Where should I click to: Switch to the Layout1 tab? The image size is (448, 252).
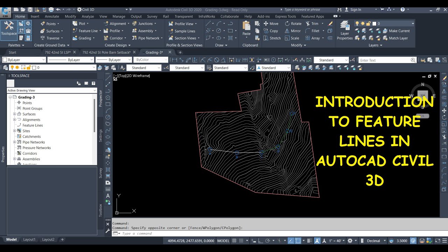29,240
